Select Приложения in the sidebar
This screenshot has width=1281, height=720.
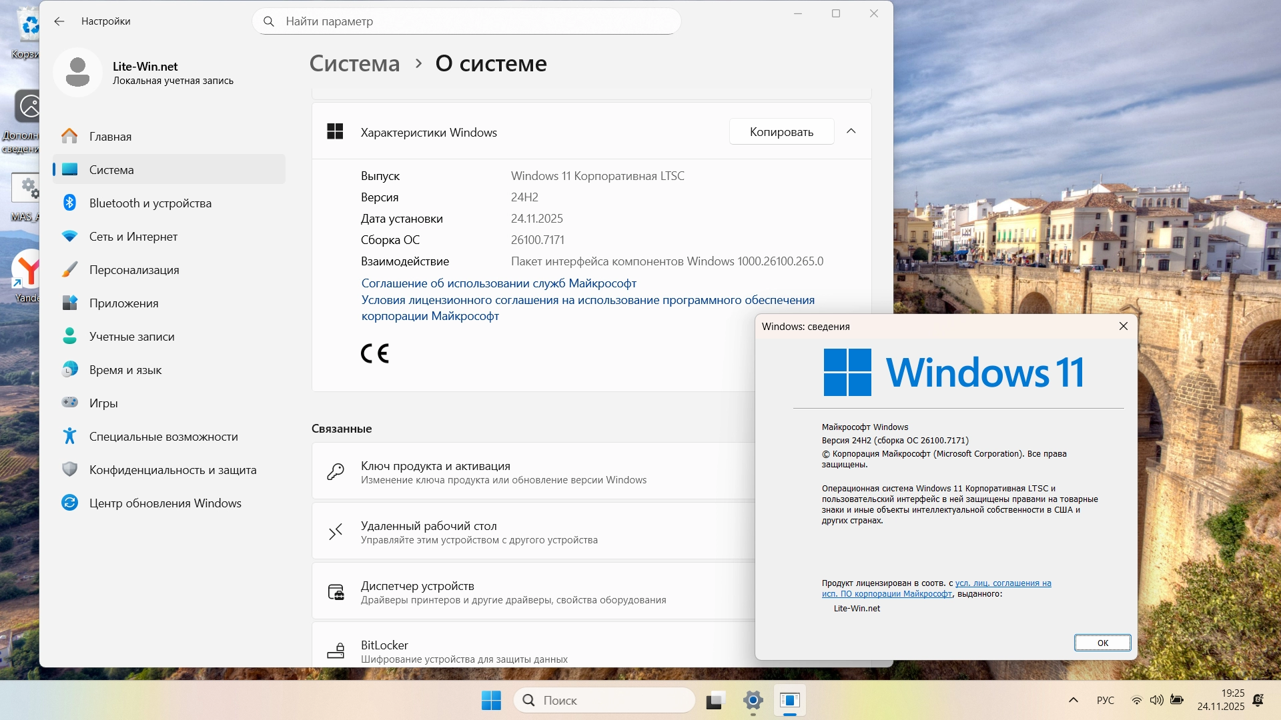click(x=123, y=303)
